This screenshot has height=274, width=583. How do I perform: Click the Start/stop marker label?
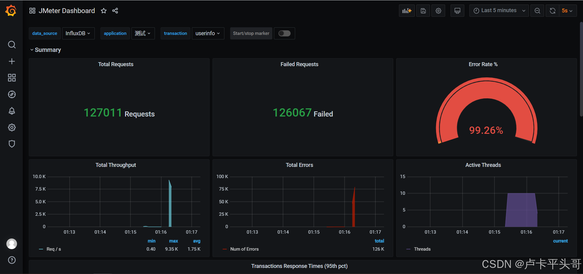point(251,33)
